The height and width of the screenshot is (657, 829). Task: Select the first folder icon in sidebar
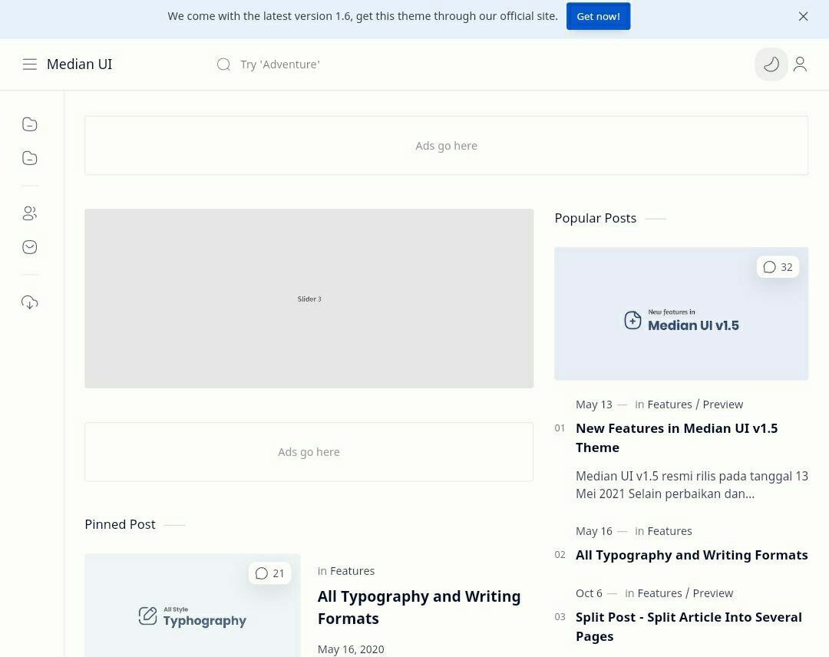pos(29,124)
